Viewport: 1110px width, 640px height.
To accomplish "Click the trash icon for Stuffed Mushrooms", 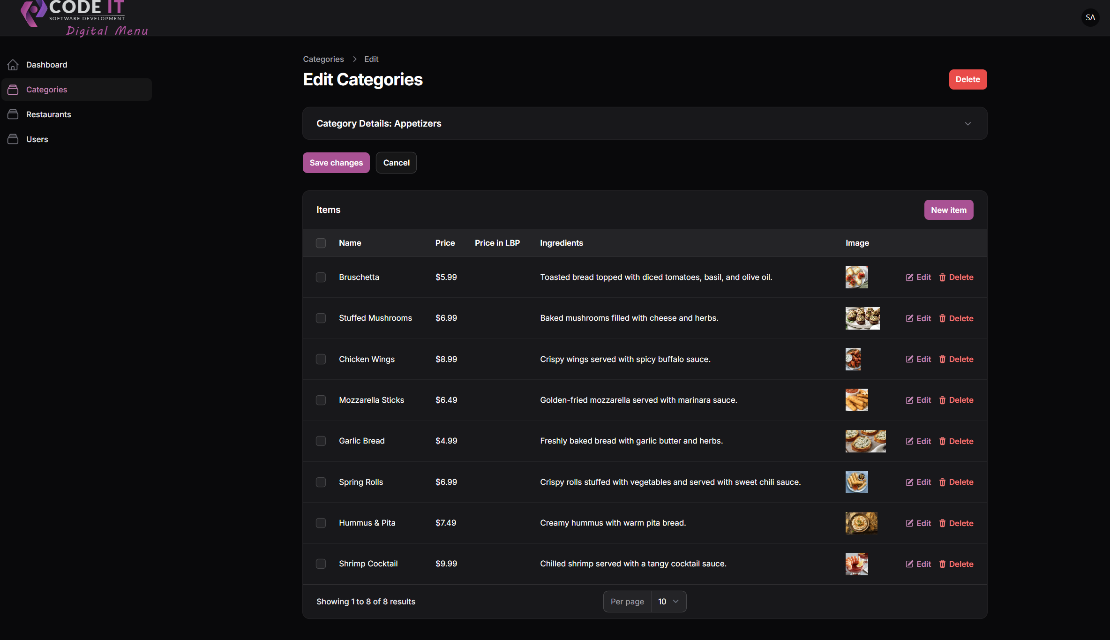I will [x=942, y=318].
